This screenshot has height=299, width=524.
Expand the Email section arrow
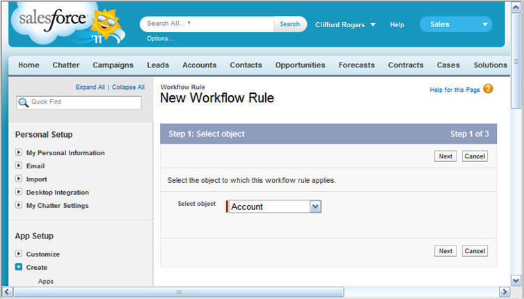click(19, 165)
